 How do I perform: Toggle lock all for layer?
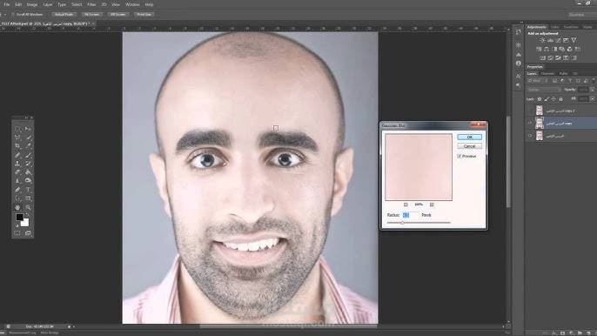pos(560,99)
